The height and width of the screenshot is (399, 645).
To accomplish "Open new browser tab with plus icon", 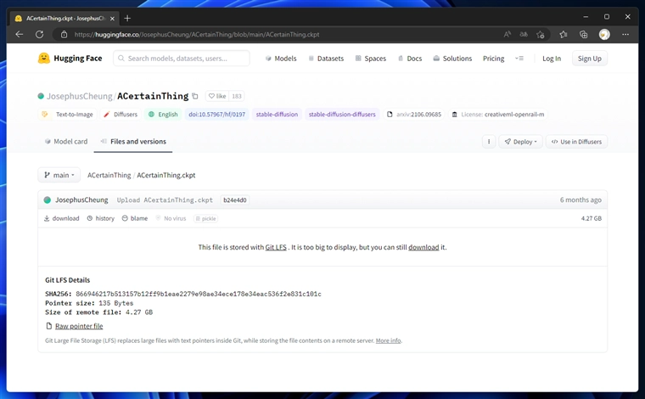I will (127, 18).
